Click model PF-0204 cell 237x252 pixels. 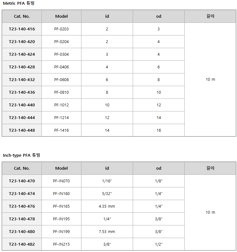61,42
